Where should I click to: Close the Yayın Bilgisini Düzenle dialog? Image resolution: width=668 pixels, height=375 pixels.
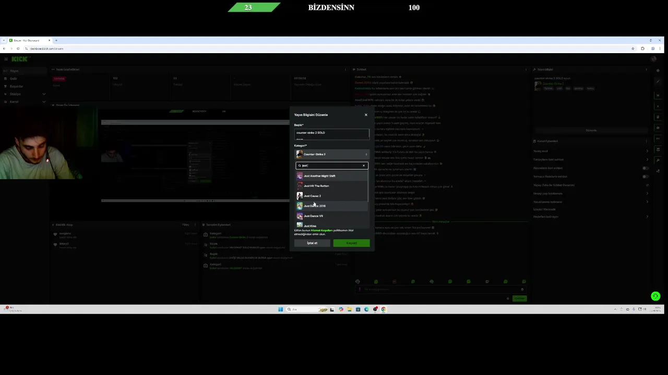(x=366, y=115)
